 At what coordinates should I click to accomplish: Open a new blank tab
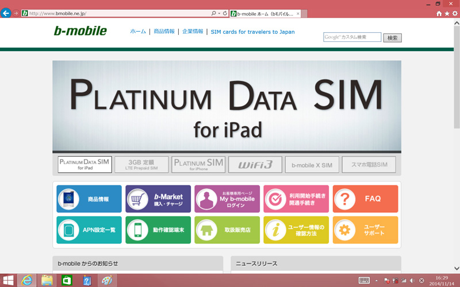pos(304,13)
